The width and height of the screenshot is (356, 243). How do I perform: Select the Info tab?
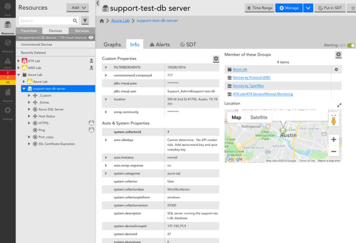click(134, 45)
